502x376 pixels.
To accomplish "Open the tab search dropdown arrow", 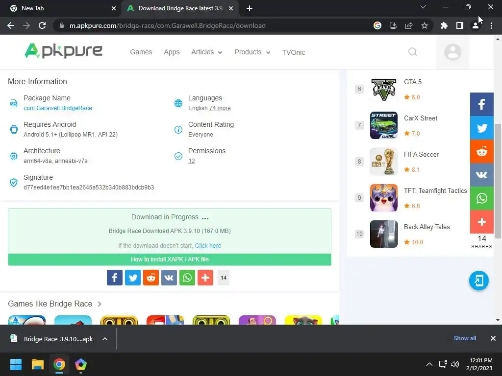I will coord(423,7).
